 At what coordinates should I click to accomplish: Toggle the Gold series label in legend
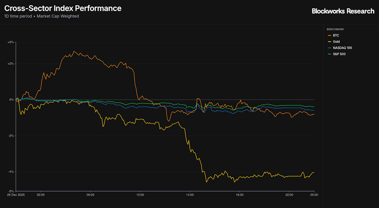pyautogui.click(x=336, y=42)
